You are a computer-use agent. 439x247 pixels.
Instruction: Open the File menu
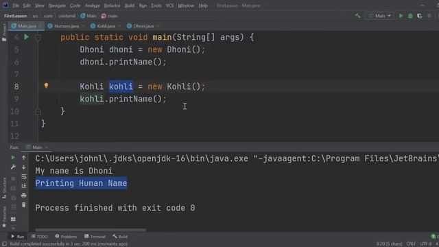16,5
